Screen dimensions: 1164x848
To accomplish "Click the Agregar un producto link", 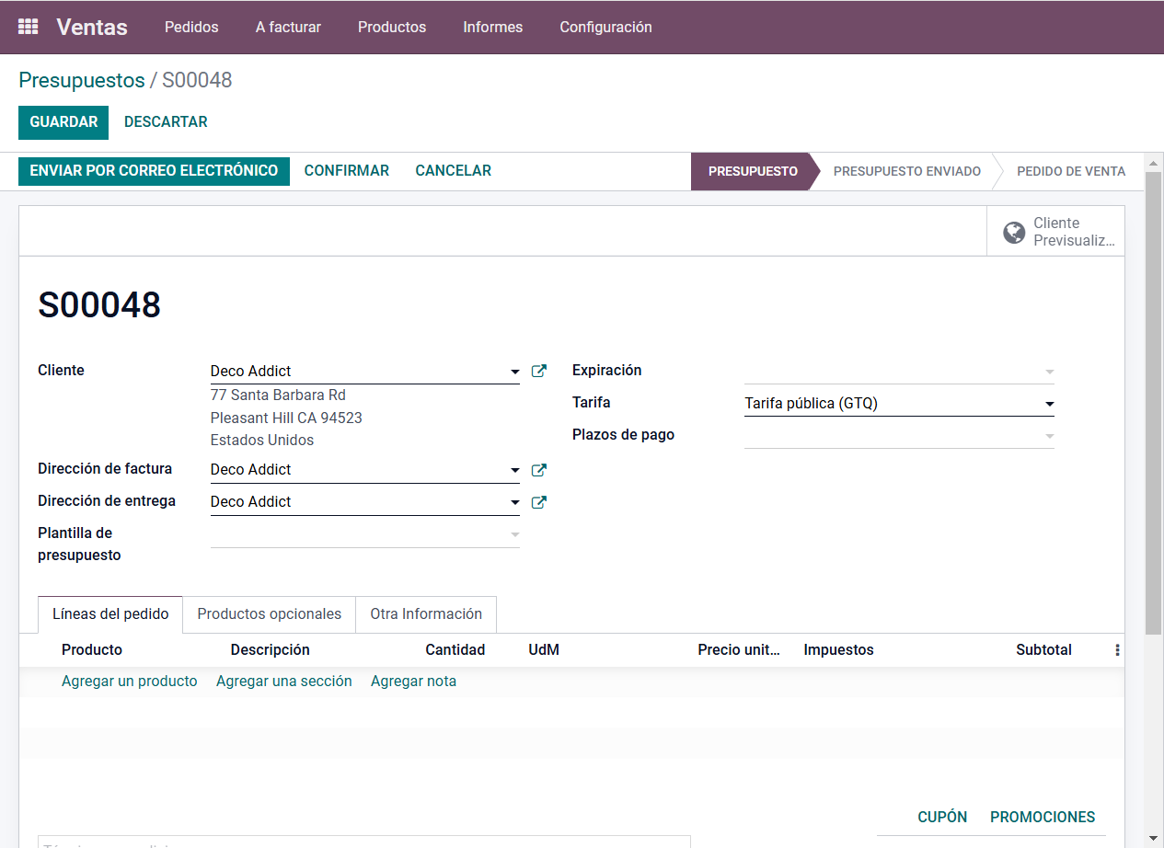I will (x=129, y=682).
